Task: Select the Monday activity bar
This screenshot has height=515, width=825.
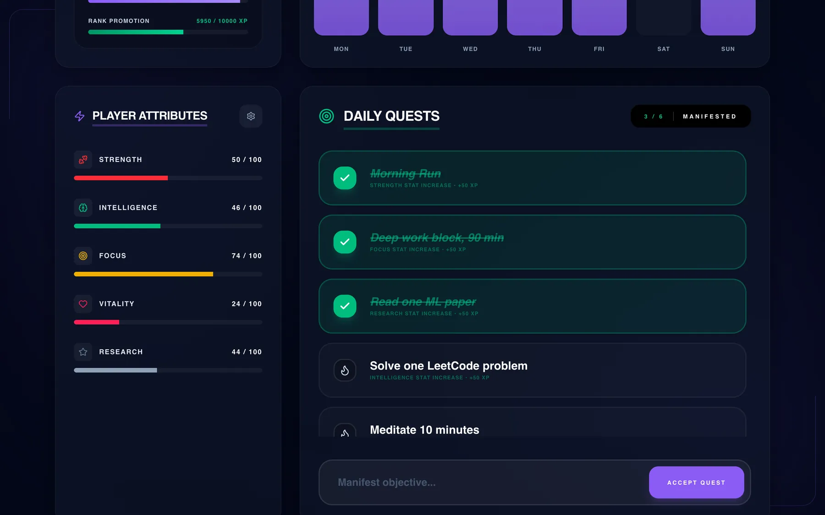Action: click(x=341, y=17)
